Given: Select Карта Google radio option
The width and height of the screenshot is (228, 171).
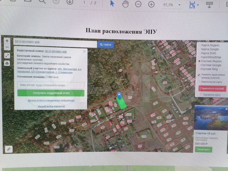Looking at the screenshot, I should click(199, 49).
